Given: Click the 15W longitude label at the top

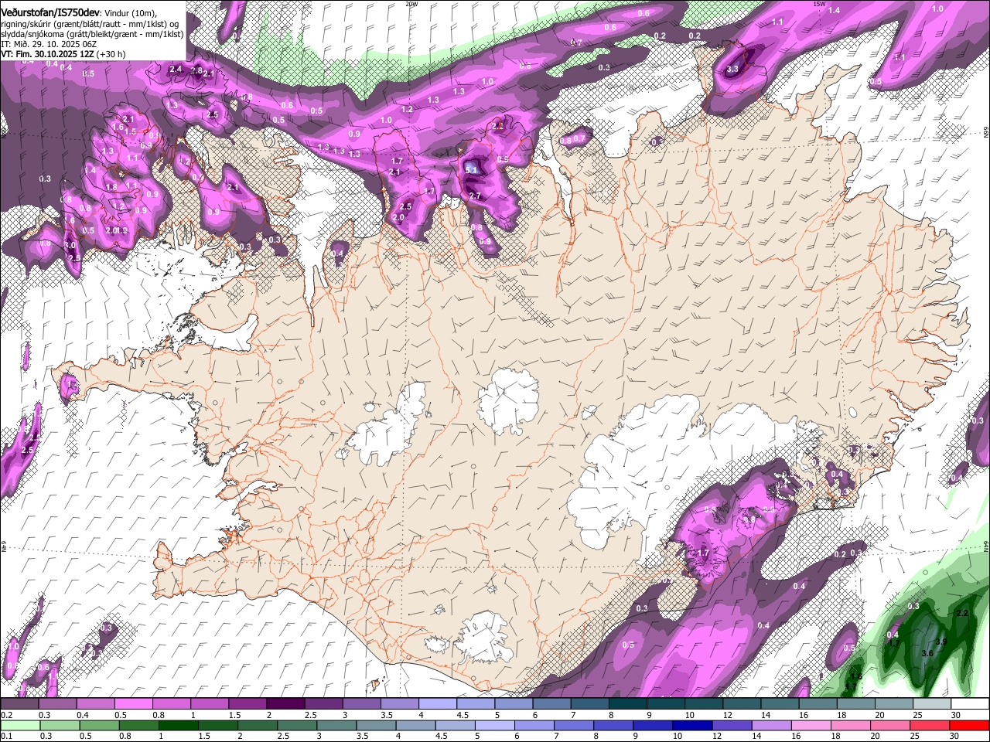Looking at the screenshot, I should click(820, 4).
